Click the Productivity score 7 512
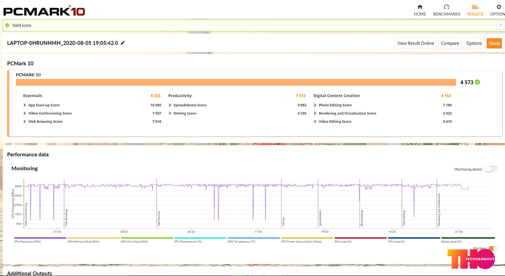Viewport: 505px width, 276px height. point(301,96)
